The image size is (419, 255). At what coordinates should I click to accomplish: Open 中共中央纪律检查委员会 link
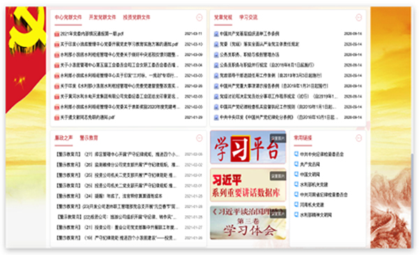tap(322, 154)
